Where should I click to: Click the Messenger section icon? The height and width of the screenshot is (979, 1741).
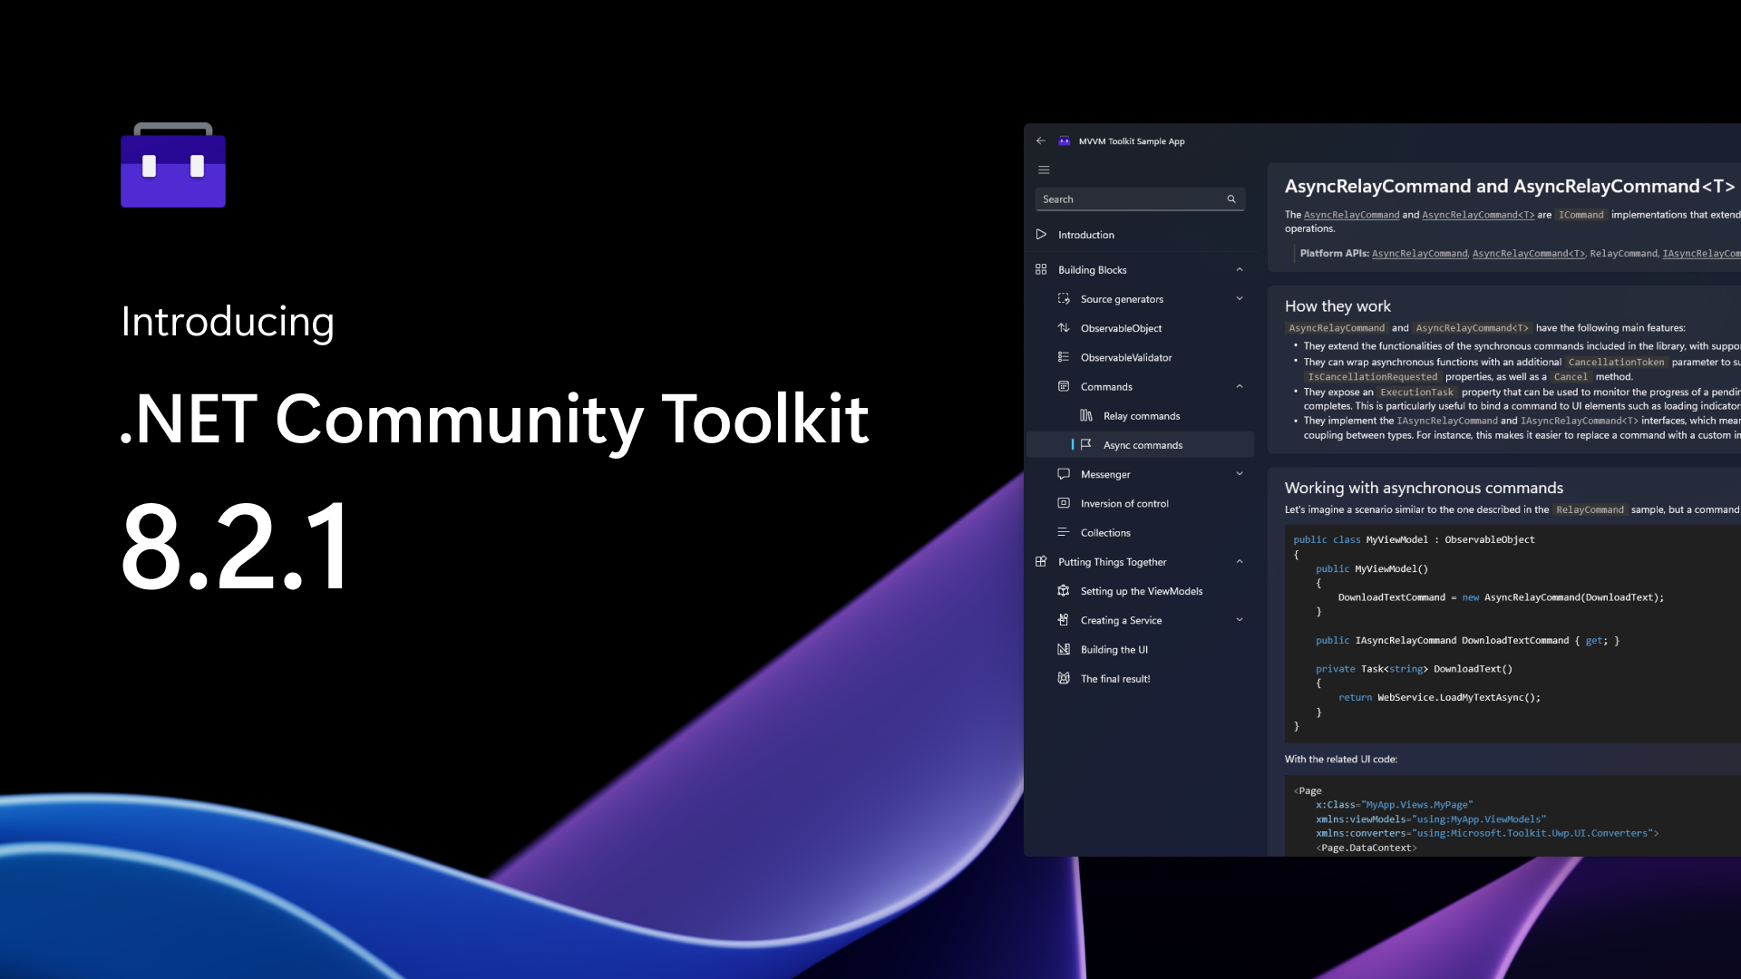[1062, 473]
